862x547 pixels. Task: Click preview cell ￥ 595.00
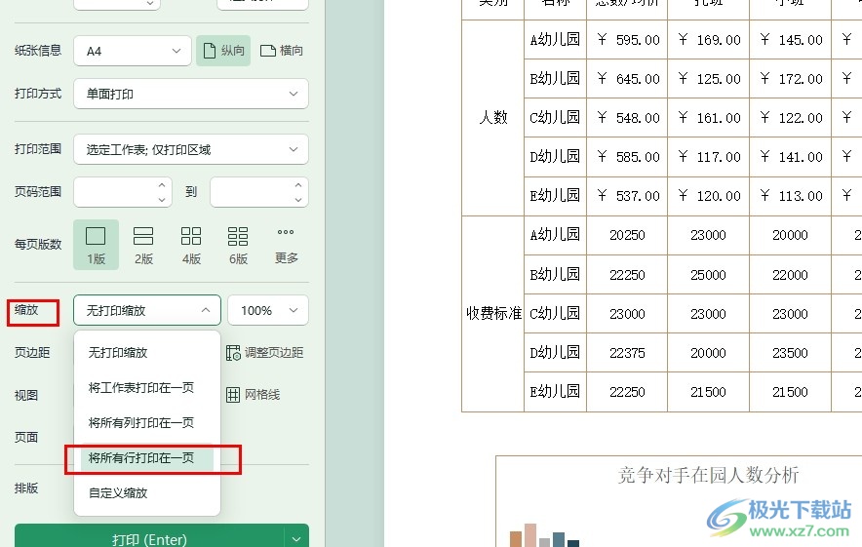tap(627, 40)
